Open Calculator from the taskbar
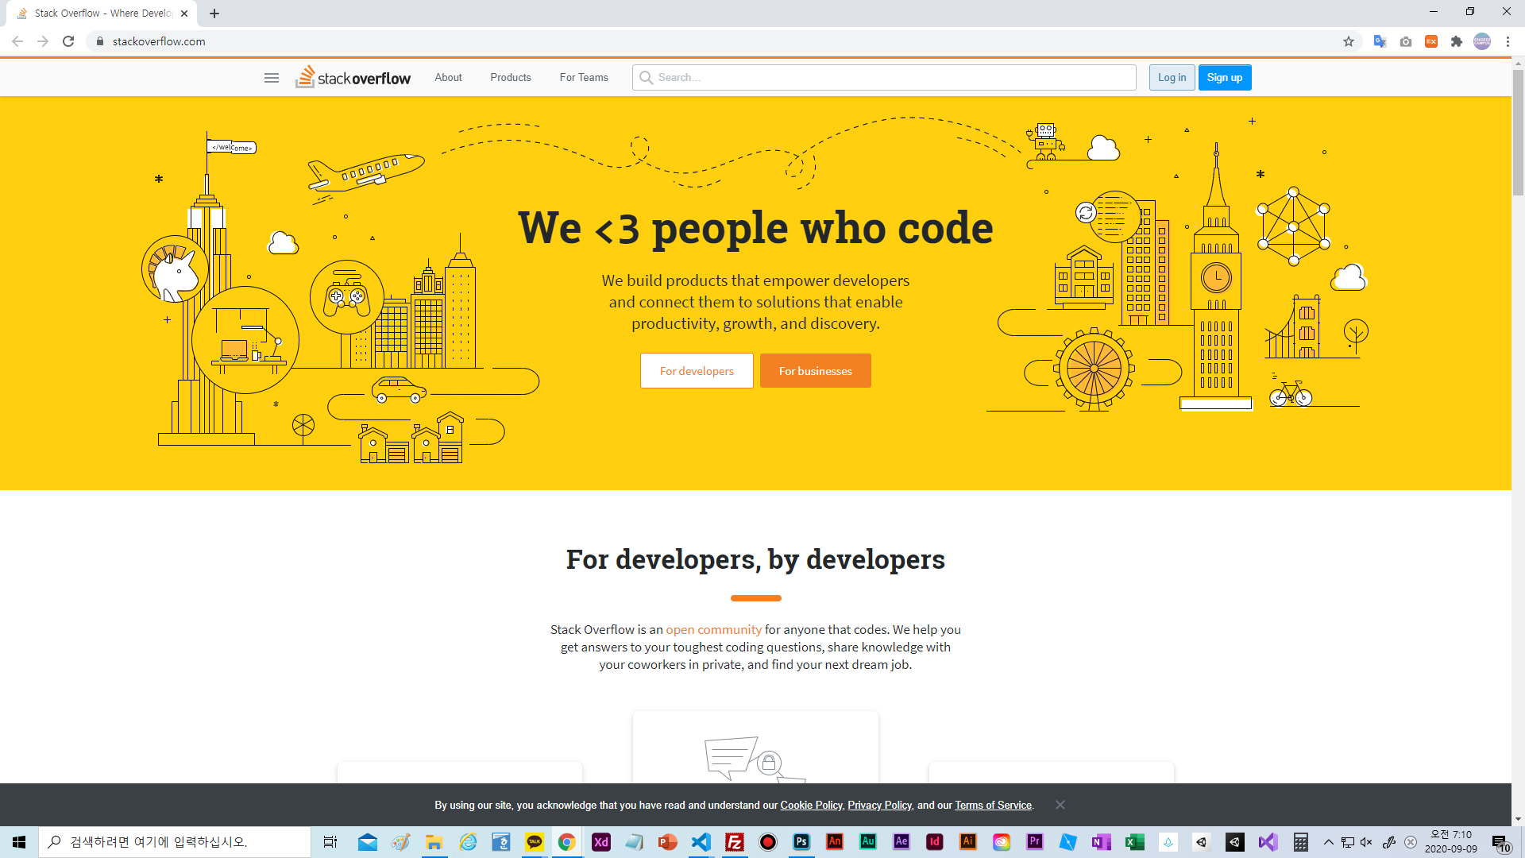 tap(1301, 842)
